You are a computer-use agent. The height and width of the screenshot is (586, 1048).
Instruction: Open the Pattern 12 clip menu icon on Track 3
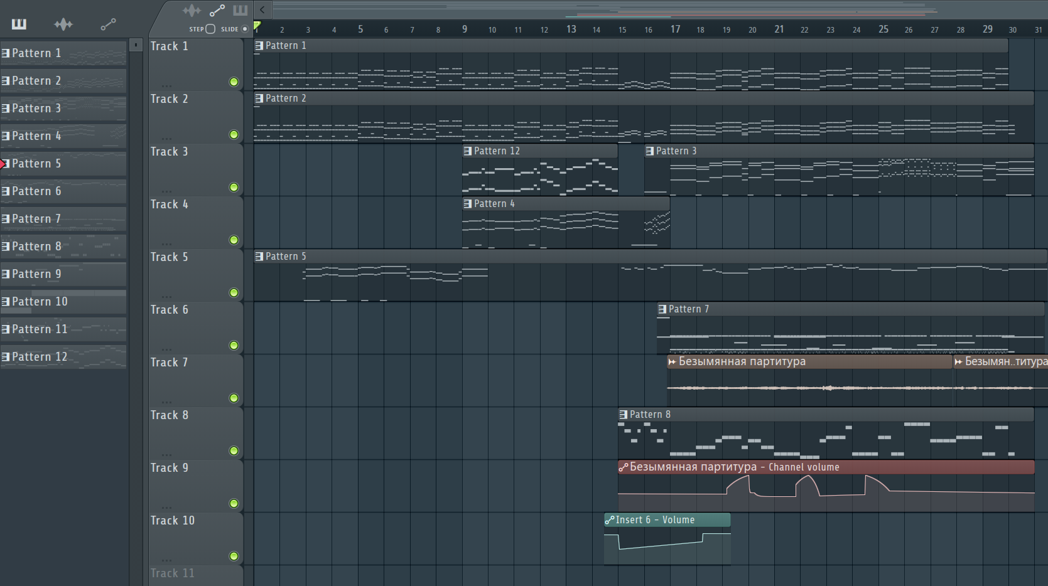coord(467,151)
